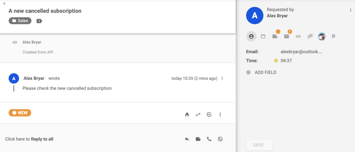Open the PrestaShop puffin integration icon

(x=322, y=36)
